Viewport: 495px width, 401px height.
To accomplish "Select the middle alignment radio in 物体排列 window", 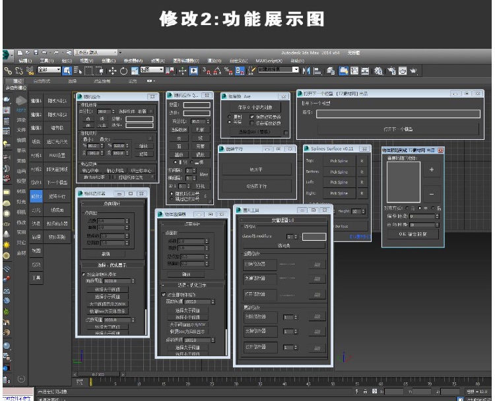I will (x=420, y=208).
